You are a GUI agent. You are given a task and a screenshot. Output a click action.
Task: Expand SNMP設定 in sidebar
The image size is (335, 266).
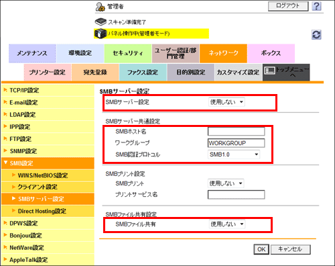coord(48,151)
